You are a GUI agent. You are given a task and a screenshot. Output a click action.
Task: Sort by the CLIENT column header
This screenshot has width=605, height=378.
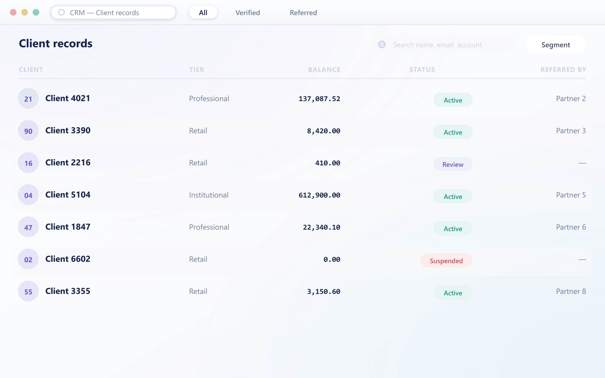31,70
